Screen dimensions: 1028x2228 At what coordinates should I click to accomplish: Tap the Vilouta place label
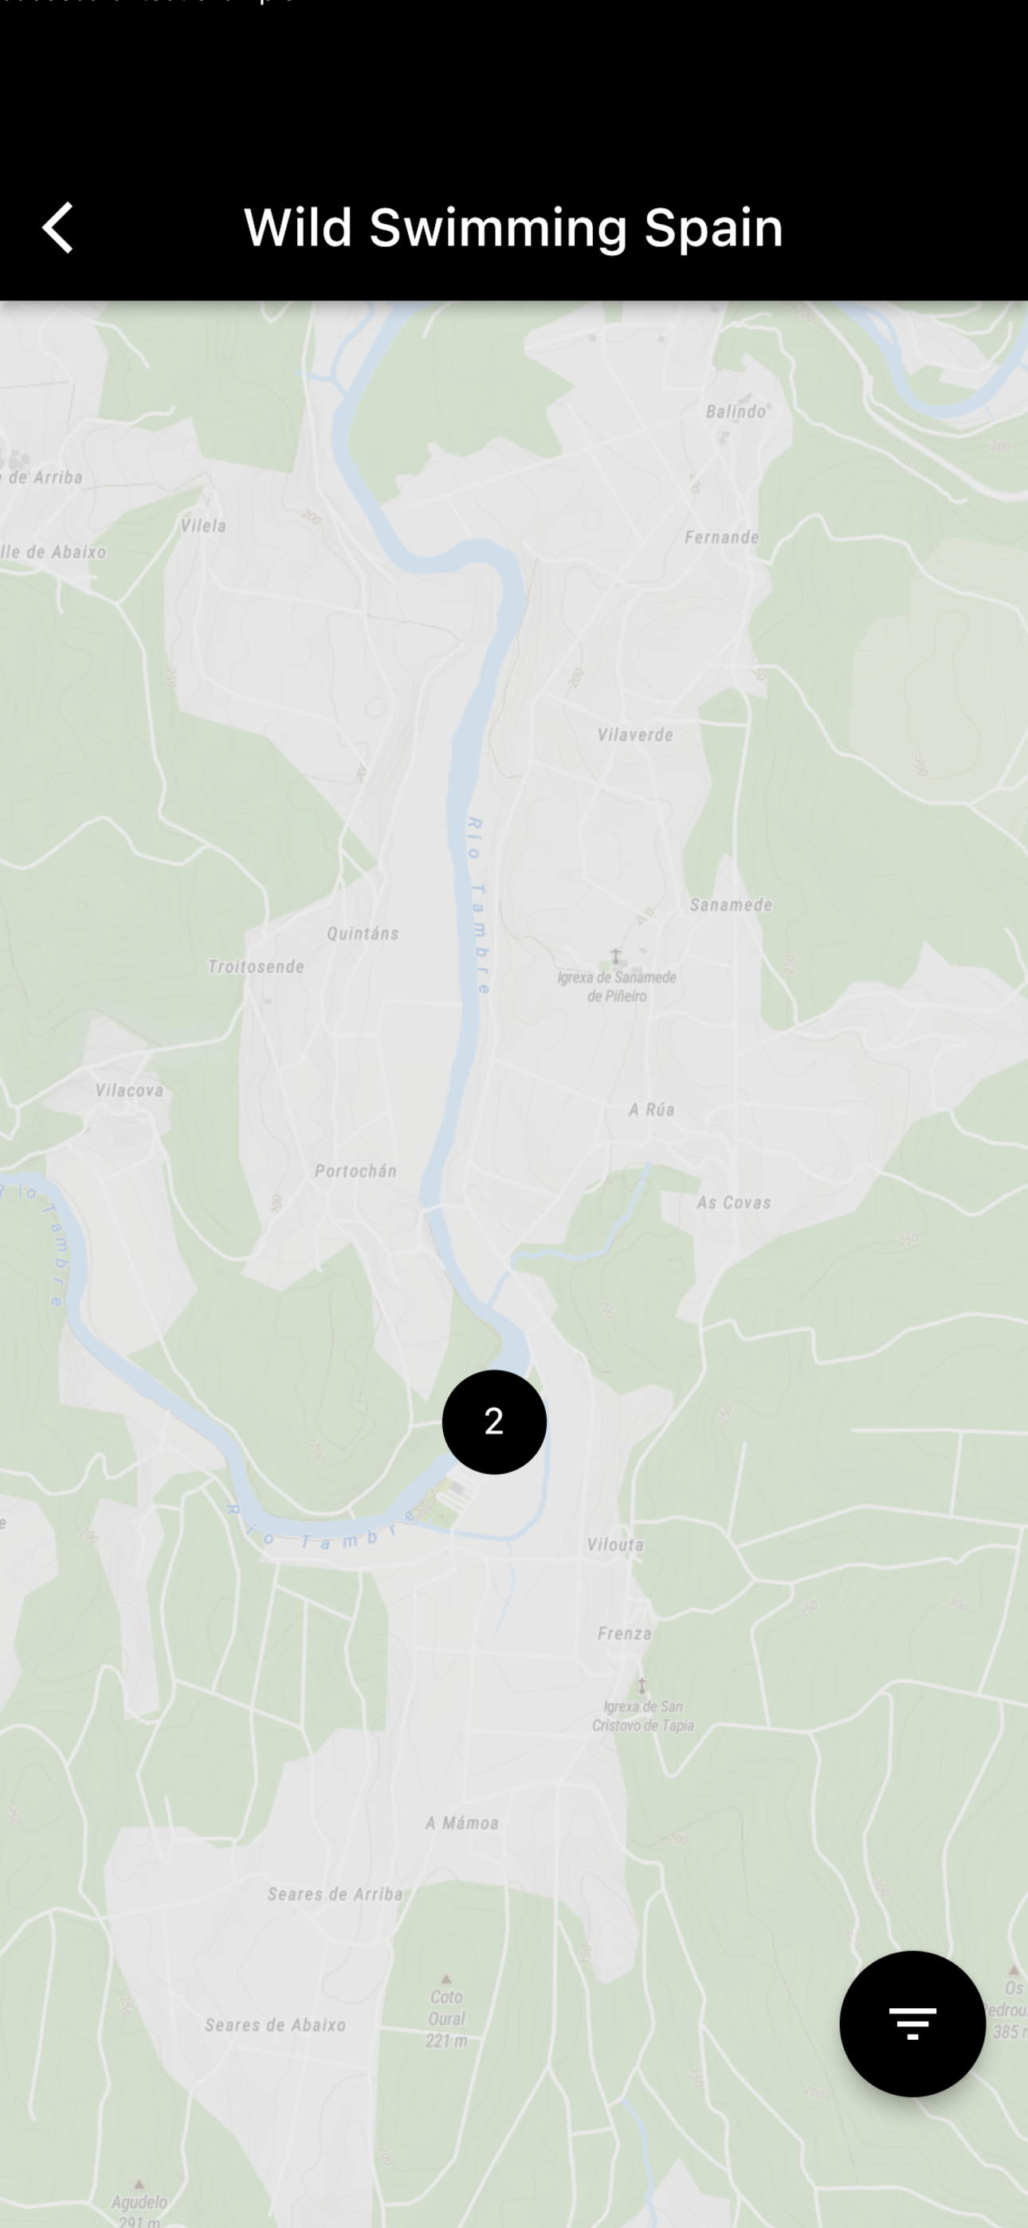click(x=615, y=1544)
